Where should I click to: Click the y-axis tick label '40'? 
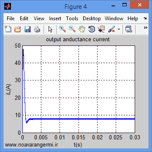pos(17,63)
